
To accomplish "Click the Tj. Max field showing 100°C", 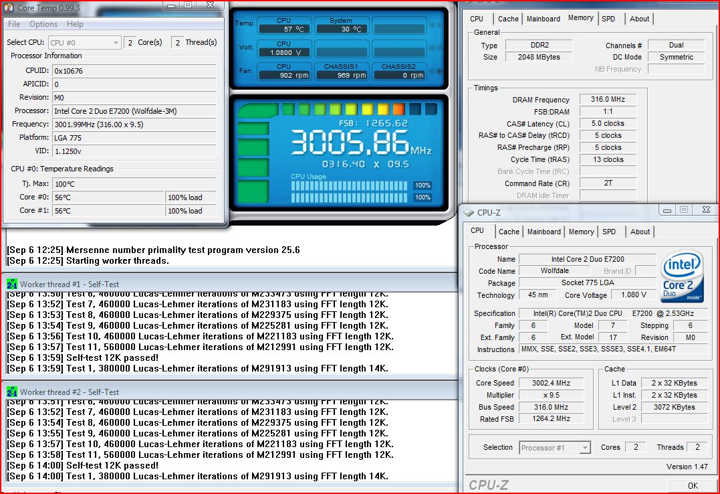I will pos(134,184).
